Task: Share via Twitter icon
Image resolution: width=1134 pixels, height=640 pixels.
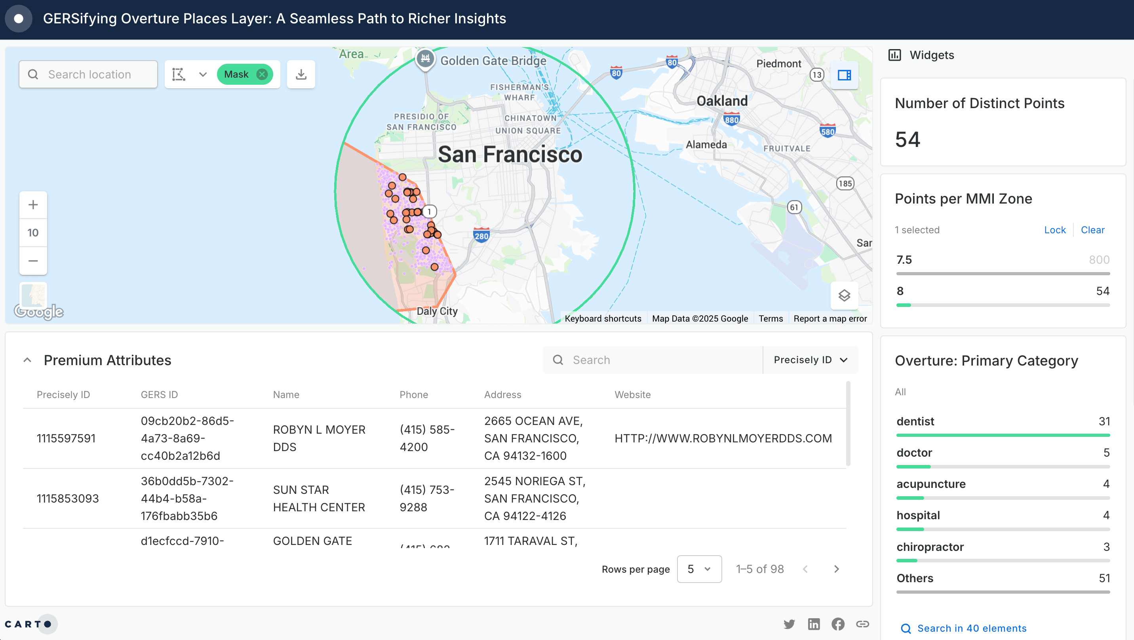Action: point(789,624)
